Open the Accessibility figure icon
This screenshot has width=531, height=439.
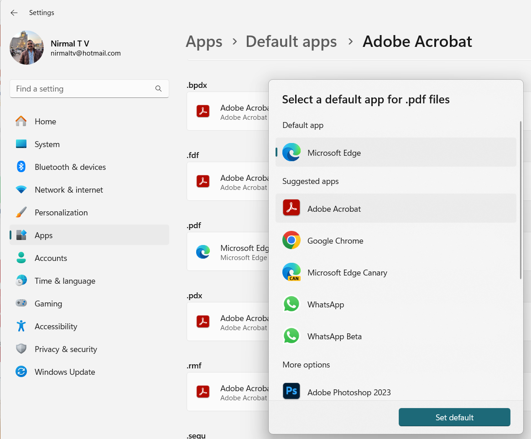(x=21, y=326)
